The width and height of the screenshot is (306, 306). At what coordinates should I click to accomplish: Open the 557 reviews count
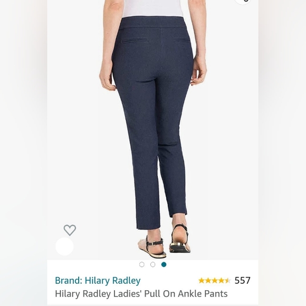click(x=242, y=281)
